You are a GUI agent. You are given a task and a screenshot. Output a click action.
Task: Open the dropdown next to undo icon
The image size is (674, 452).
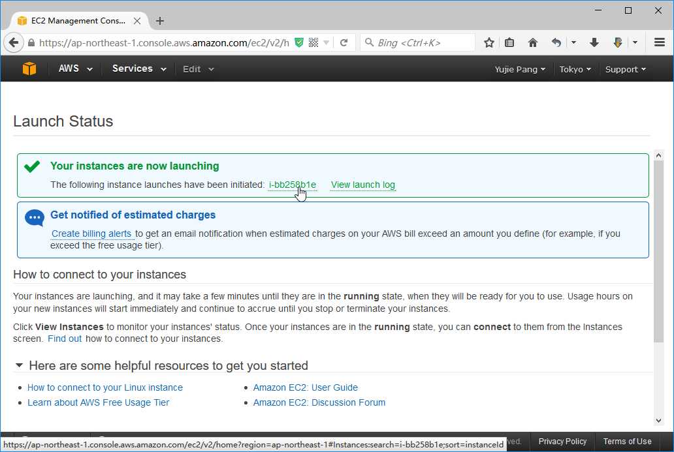[x=573, y=42]
